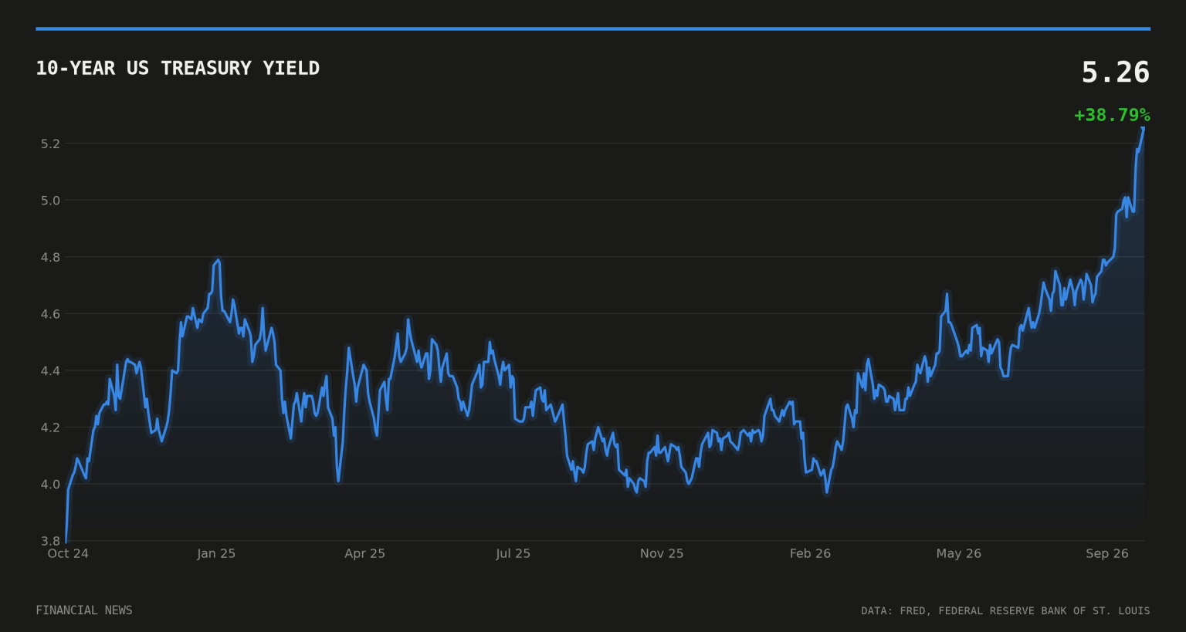Image resolution: width=1186 pixels, height=632 pixels.
Task: Click the 5.2 y-axis label
Action: tap(50, 144)
